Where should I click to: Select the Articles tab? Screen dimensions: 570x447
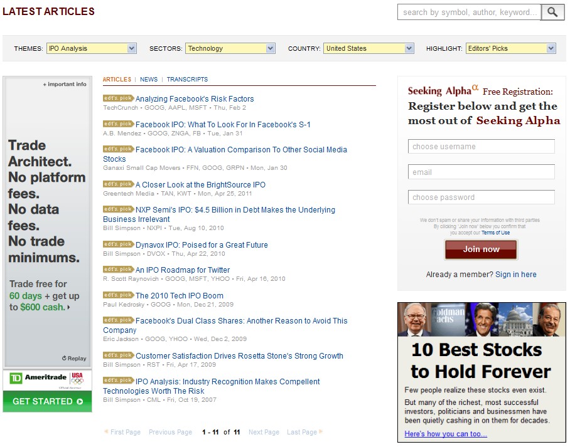117,80
